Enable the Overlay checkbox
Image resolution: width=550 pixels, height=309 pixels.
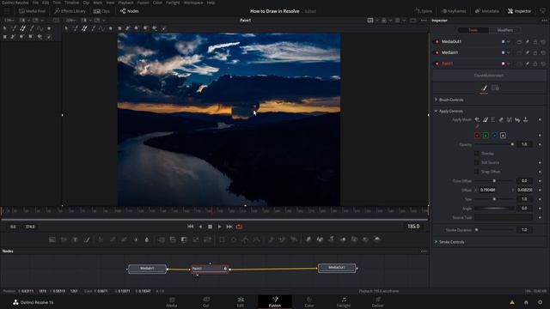point(476,154)
